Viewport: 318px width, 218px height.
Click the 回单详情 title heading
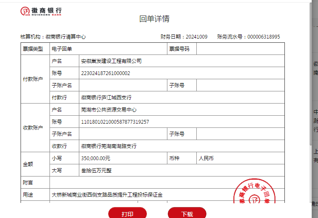154,19
